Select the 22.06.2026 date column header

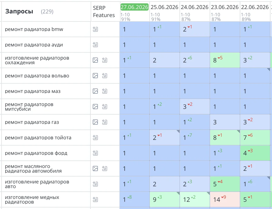point(255,7)
